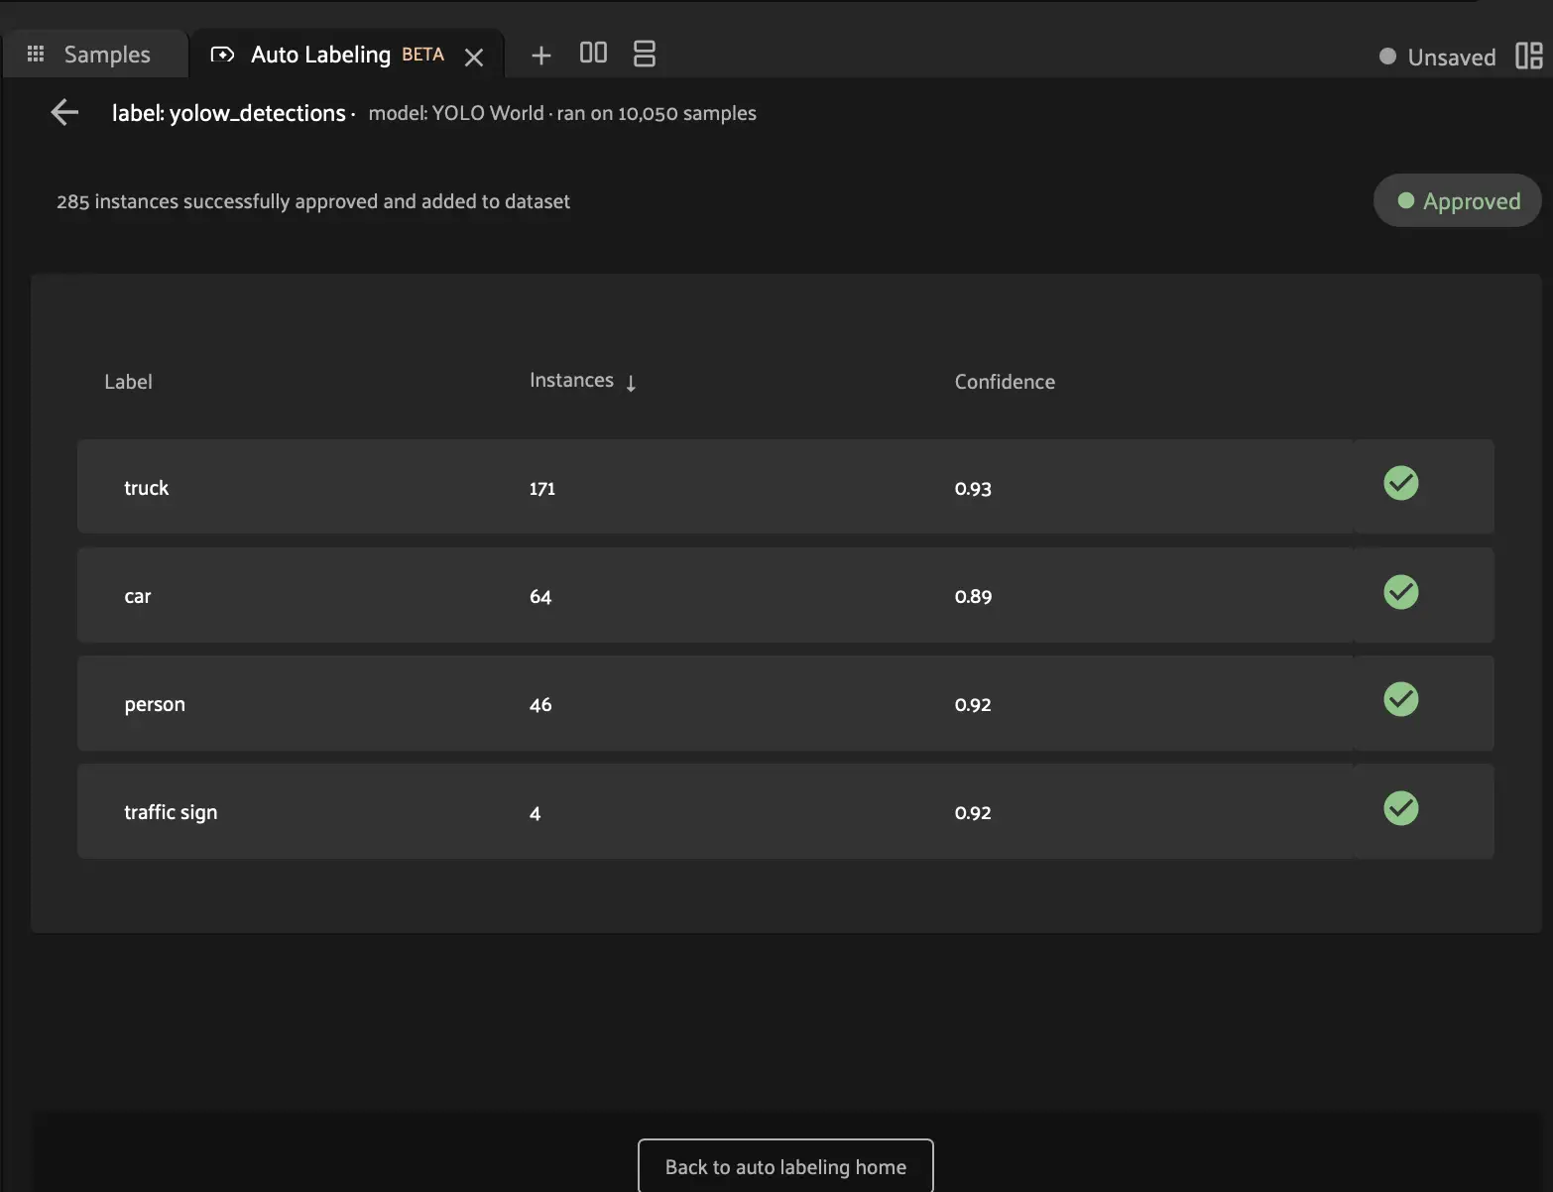
Task: Toggle the truck row checkmark
Action: [1400, 484]
